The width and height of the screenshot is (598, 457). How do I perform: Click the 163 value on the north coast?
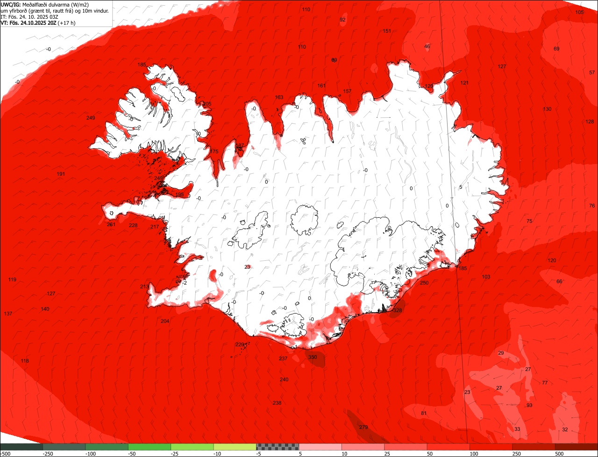point(279,97)
